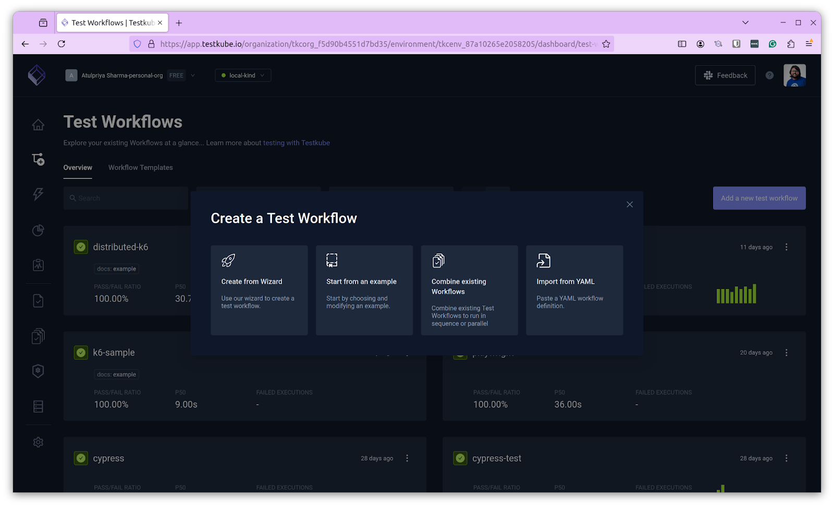This screenshot has height=507, width=834.
Task: Open the cypress-test workflow title
Action: [497, 458]
